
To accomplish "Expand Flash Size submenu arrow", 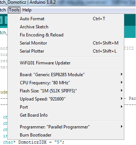I will pyautogui.click(x=121, y=91).
